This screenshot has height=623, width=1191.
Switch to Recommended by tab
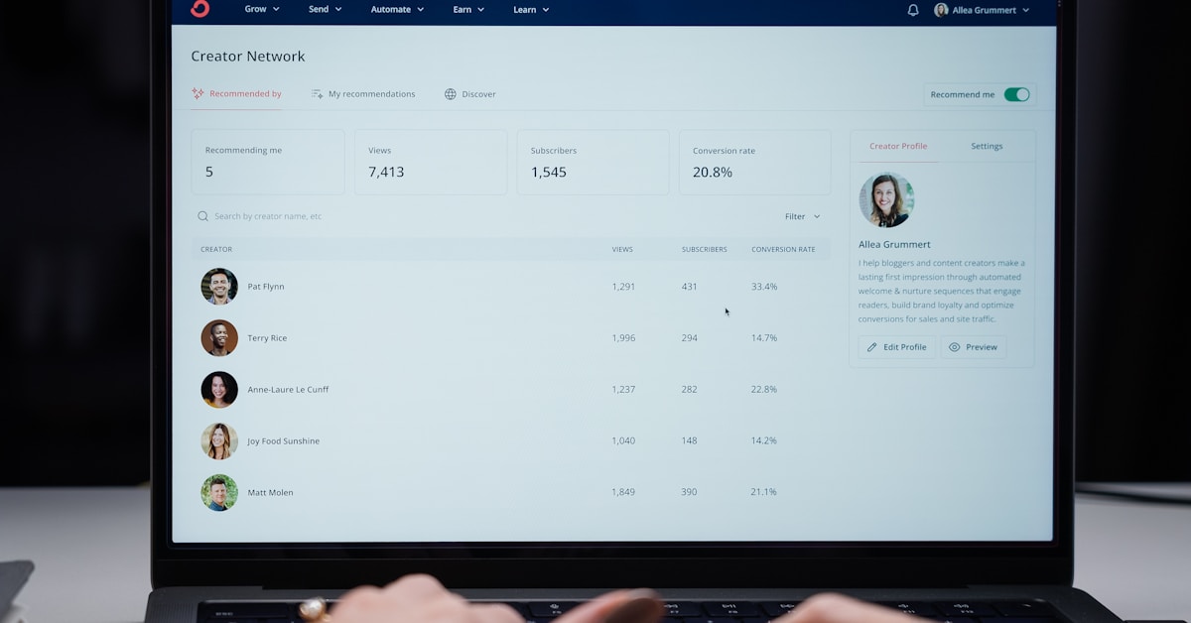pos(237,94)
